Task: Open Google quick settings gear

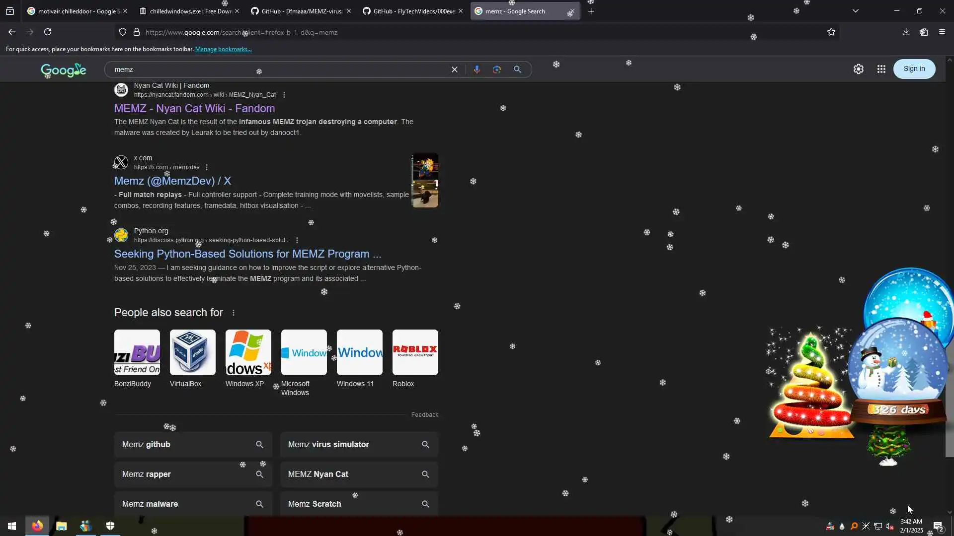Action: click(x=858, y=69)
